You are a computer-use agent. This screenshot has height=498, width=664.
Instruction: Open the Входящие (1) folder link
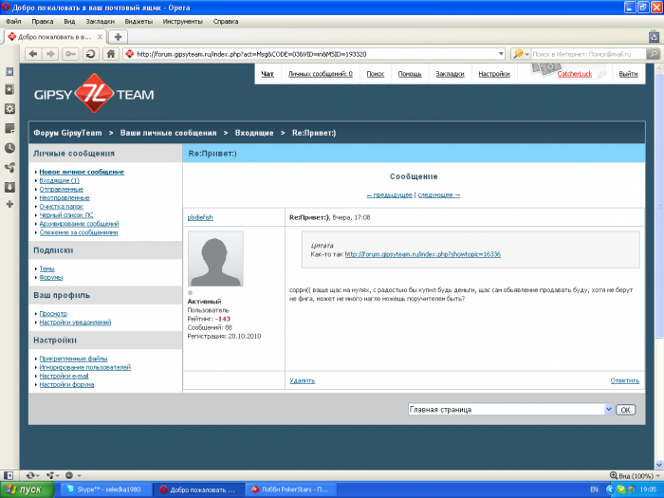click(59, 180)
